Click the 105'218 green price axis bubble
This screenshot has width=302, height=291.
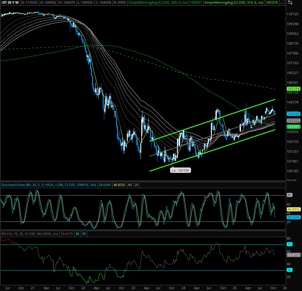point(293,89)
